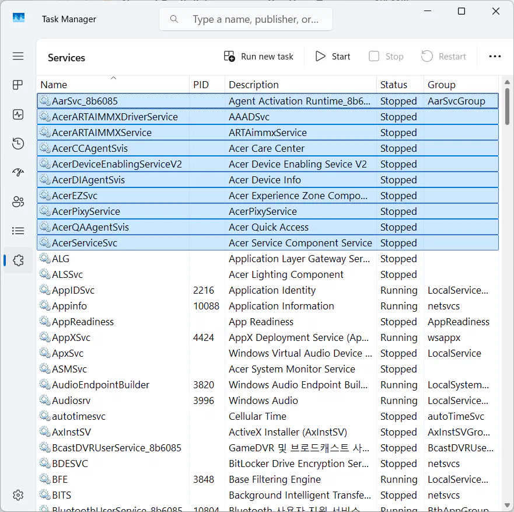Click the Start play icon

320,57
